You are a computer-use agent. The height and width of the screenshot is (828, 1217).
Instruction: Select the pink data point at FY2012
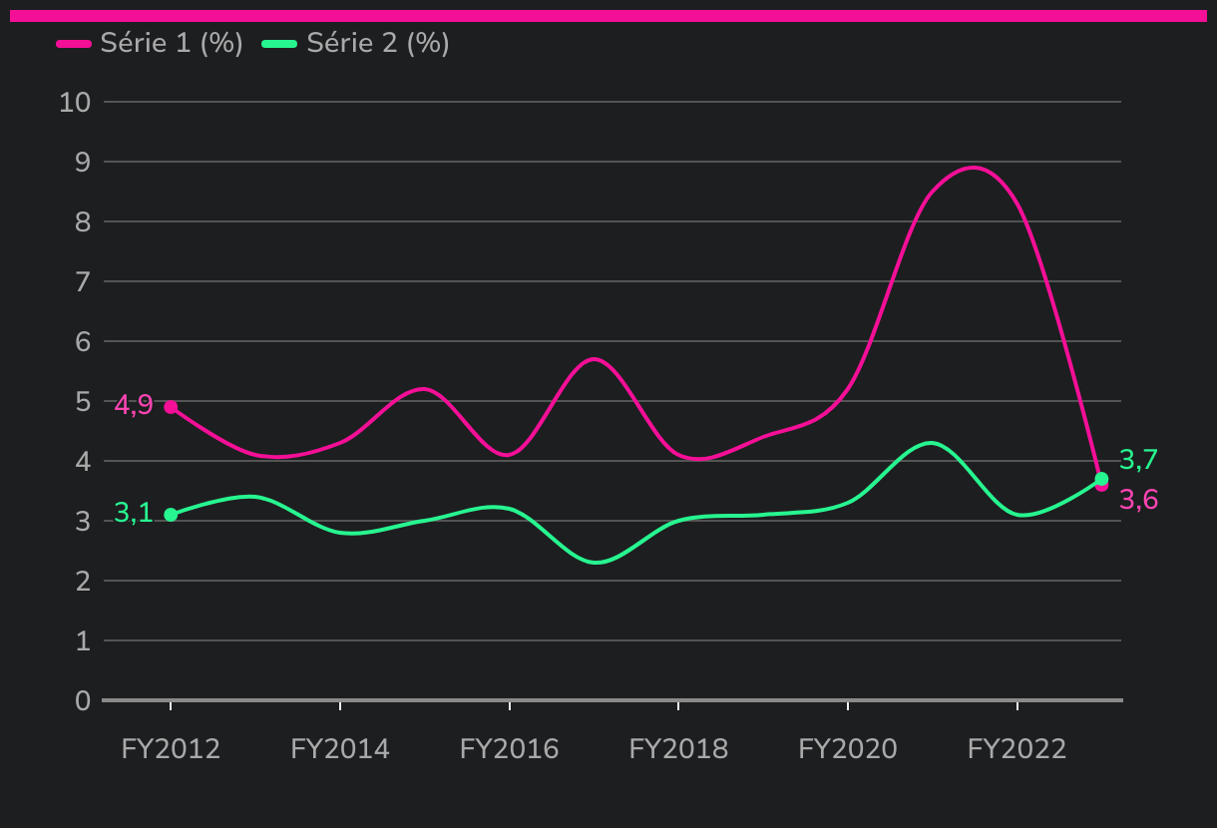point(171,407)
